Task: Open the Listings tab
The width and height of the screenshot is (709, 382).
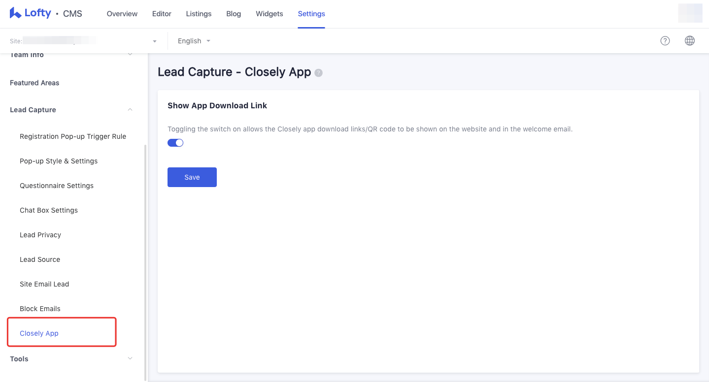Action: 199,14
